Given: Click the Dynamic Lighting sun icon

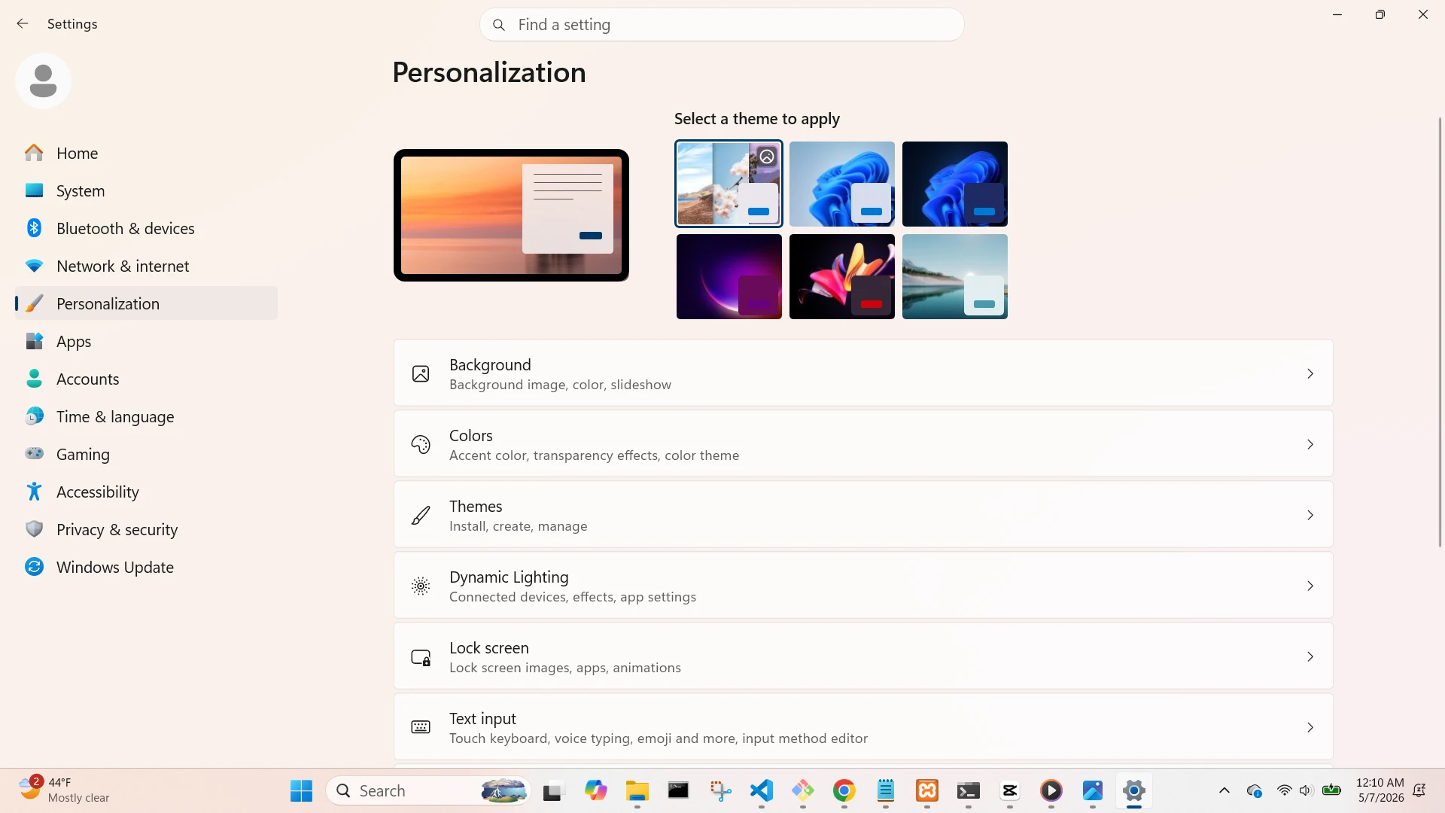Looking at the screenshot, I should point(421,586).
